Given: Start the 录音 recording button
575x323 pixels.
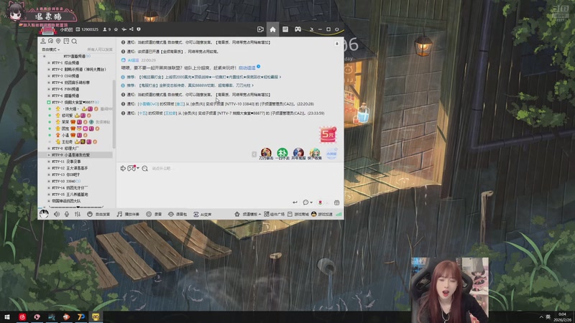Looking at the screenshot, I should 154,214.
